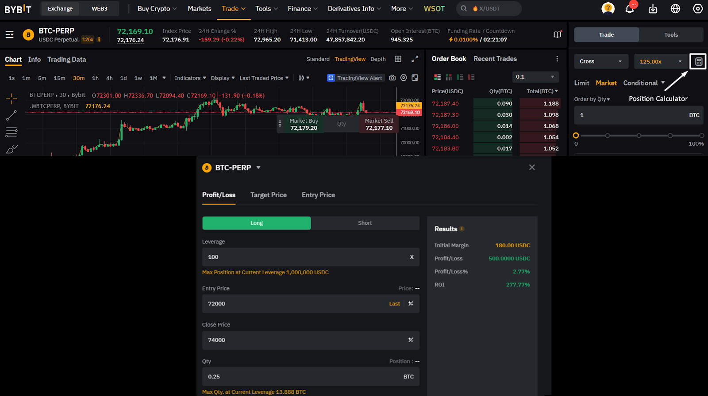This screenshot has height=396, width=708.
Task: Show both bids and asks order book view
Action: 437,77
